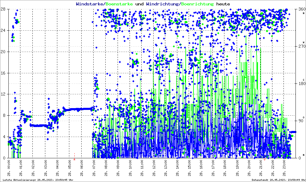Click the word "heute" in the title

point(223,4)
